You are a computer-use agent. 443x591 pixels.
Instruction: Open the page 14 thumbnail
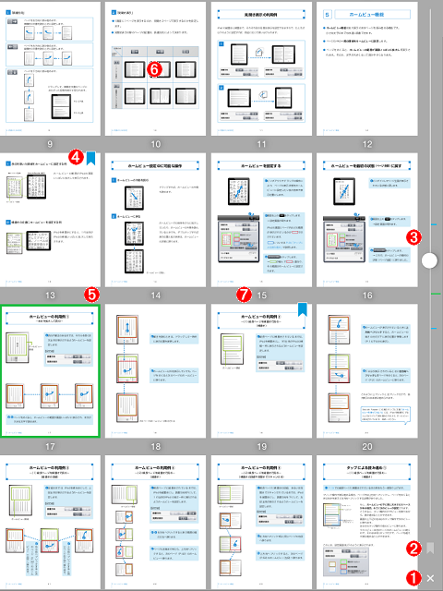click(156, 220)
